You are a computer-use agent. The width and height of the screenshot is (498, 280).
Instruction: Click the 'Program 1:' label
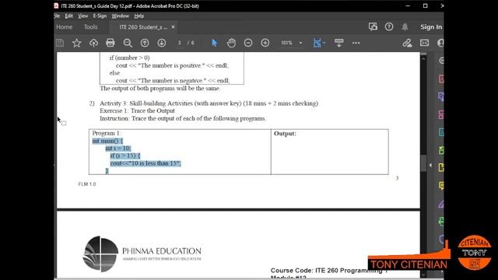click(107, 133)
